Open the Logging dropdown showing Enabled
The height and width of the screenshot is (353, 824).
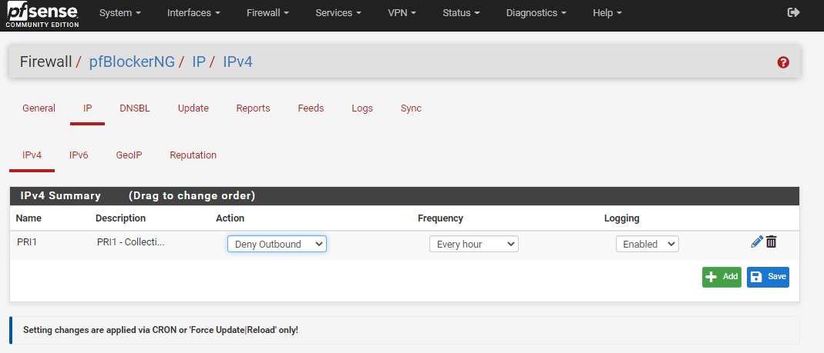pyautogui.click(x=647, y=244)
